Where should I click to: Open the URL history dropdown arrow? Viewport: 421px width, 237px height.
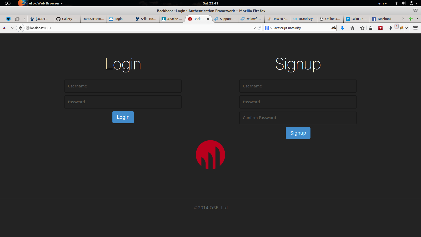pyautogui.click(x=255, y=28)
